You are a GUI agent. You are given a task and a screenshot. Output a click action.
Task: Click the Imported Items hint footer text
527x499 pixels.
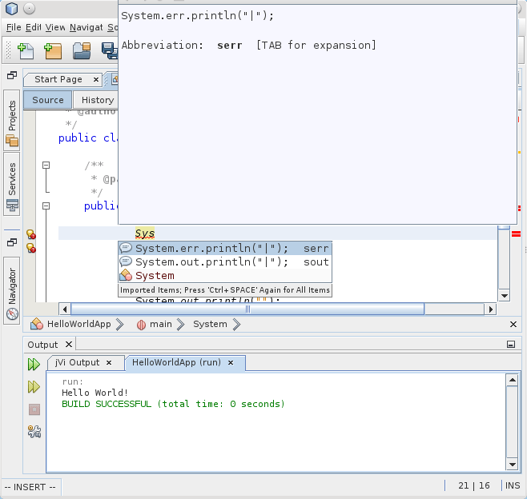click(x=225, y=290)
